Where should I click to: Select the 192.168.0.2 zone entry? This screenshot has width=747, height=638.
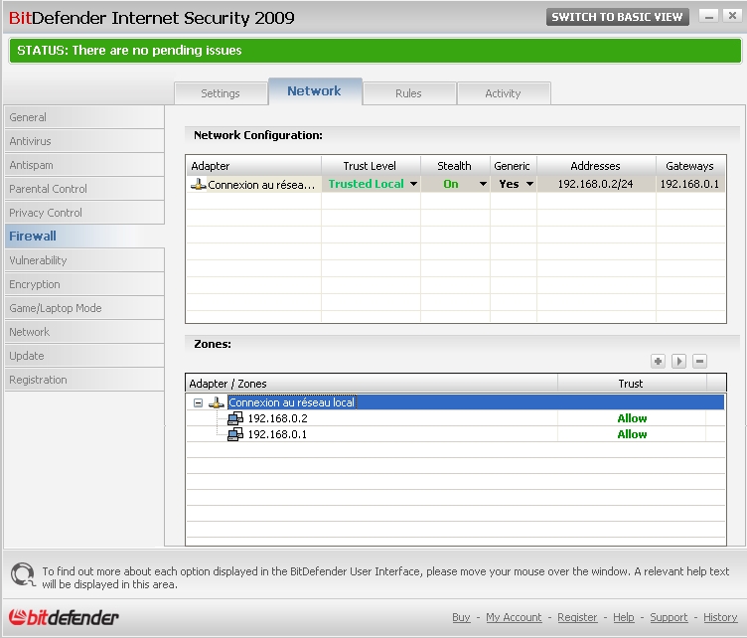(277, 418)
